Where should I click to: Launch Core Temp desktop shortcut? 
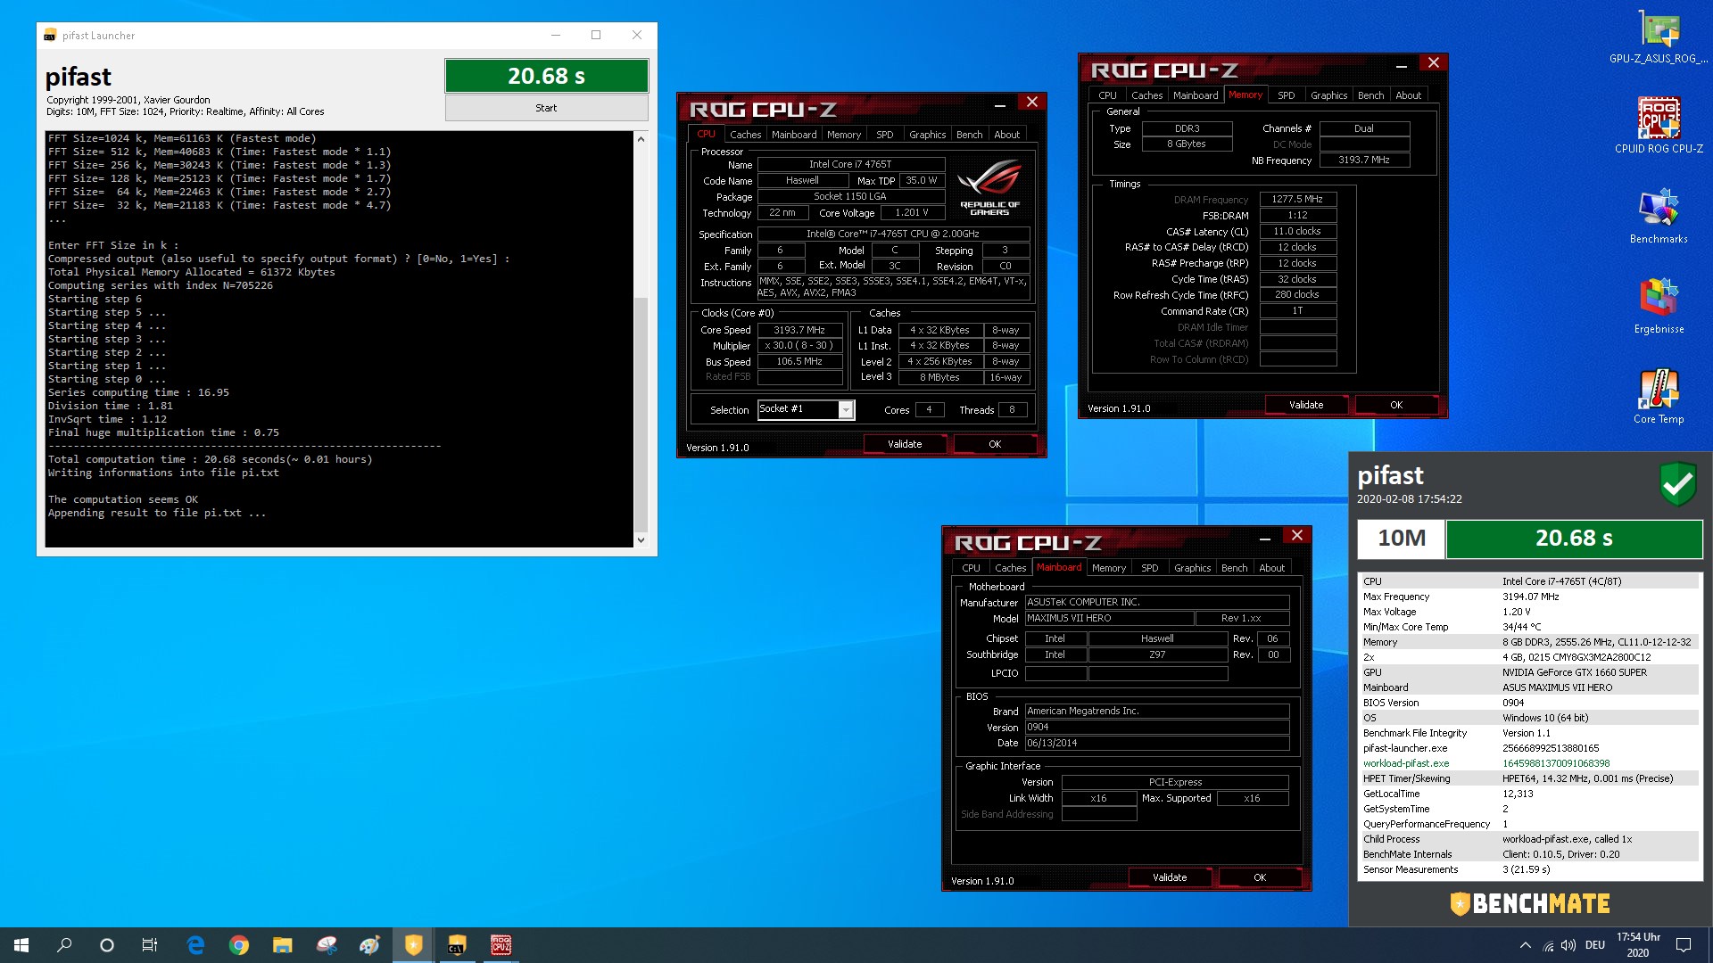click(x=1659, y=396)
